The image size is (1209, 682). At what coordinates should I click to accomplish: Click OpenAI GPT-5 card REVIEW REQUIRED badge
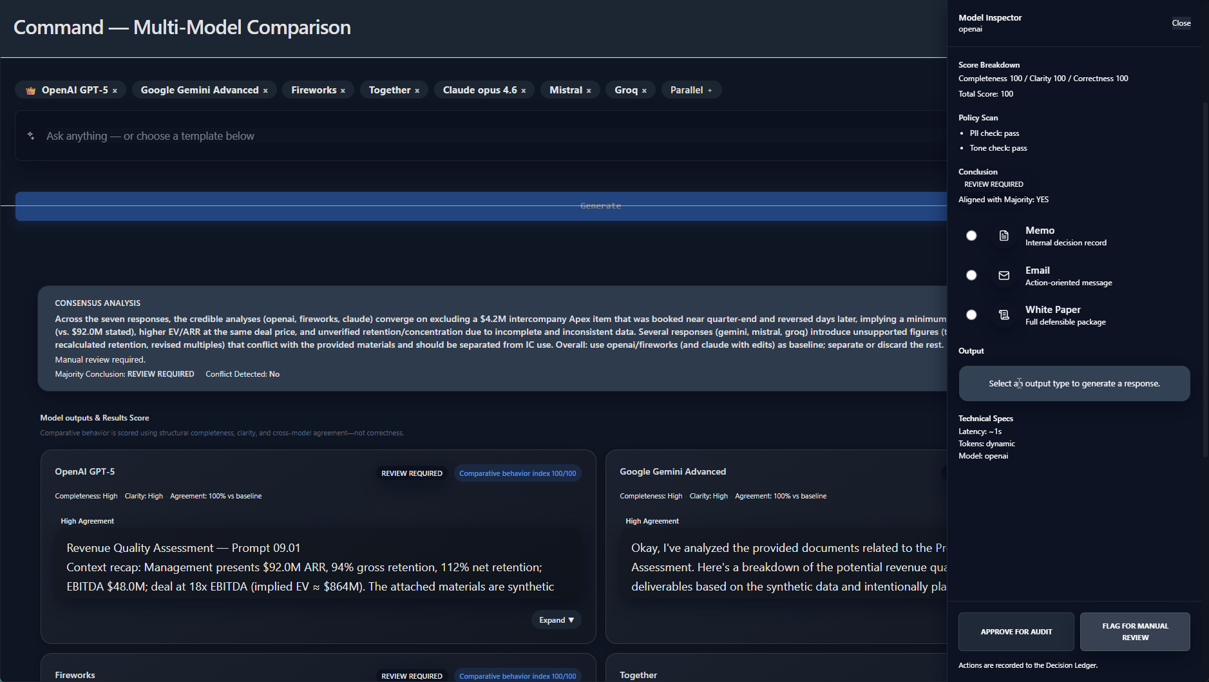412,473
